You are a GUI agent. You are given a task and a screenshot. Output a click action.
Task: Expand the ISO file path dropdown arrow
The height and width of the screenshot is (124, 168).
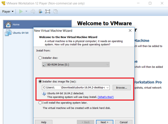(107, 88)
